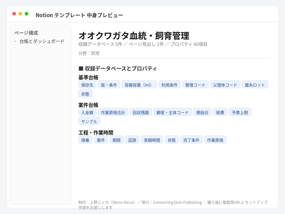Click the 分野：飼育 label
This screenshot has width=285, height=214.
coord(89,53)
